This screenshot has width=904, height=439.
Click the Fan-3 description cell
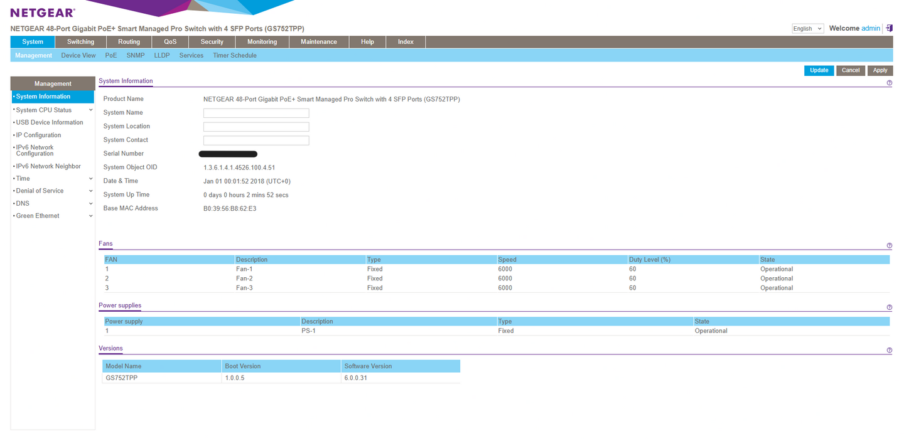click(x=244, y=288)
